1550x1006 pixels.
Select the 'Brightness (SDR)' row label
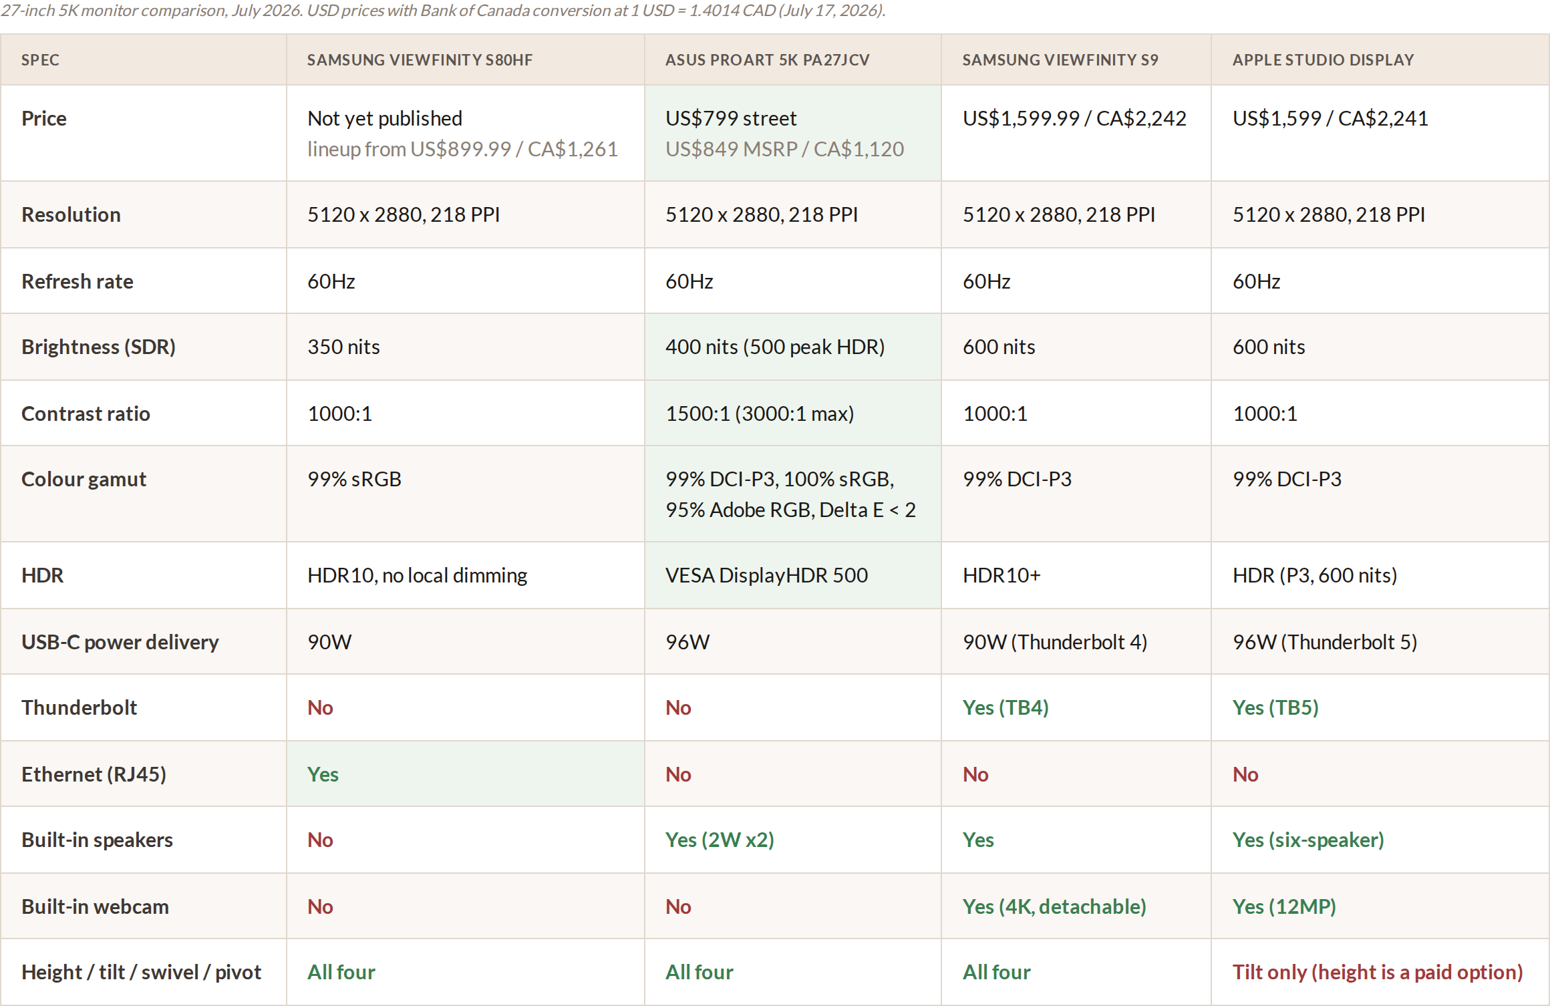[98, 347]
